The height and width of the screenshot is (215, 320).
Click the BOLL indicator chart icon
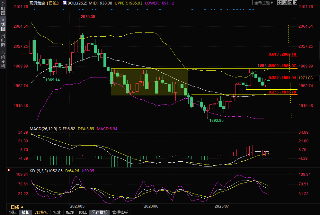click(x=65, y=3)
